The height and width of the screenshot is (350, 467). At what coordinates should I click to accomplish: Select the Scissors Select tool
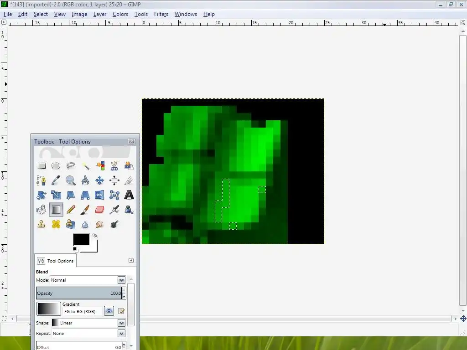click(x=114, y=166)
